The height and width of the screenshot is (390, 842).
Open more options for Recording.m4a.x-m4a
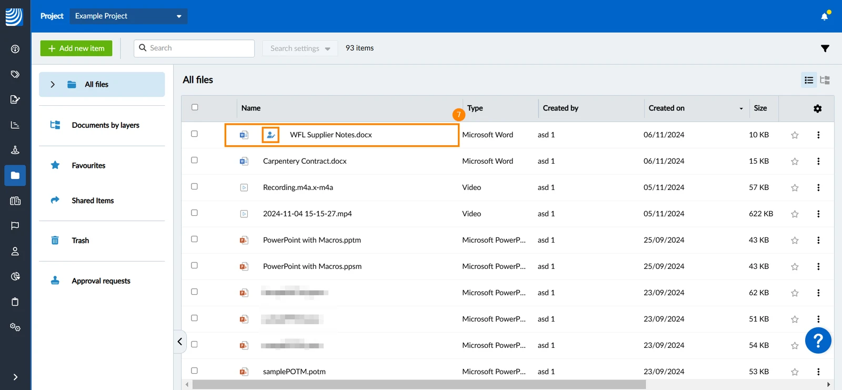[818, 187]
